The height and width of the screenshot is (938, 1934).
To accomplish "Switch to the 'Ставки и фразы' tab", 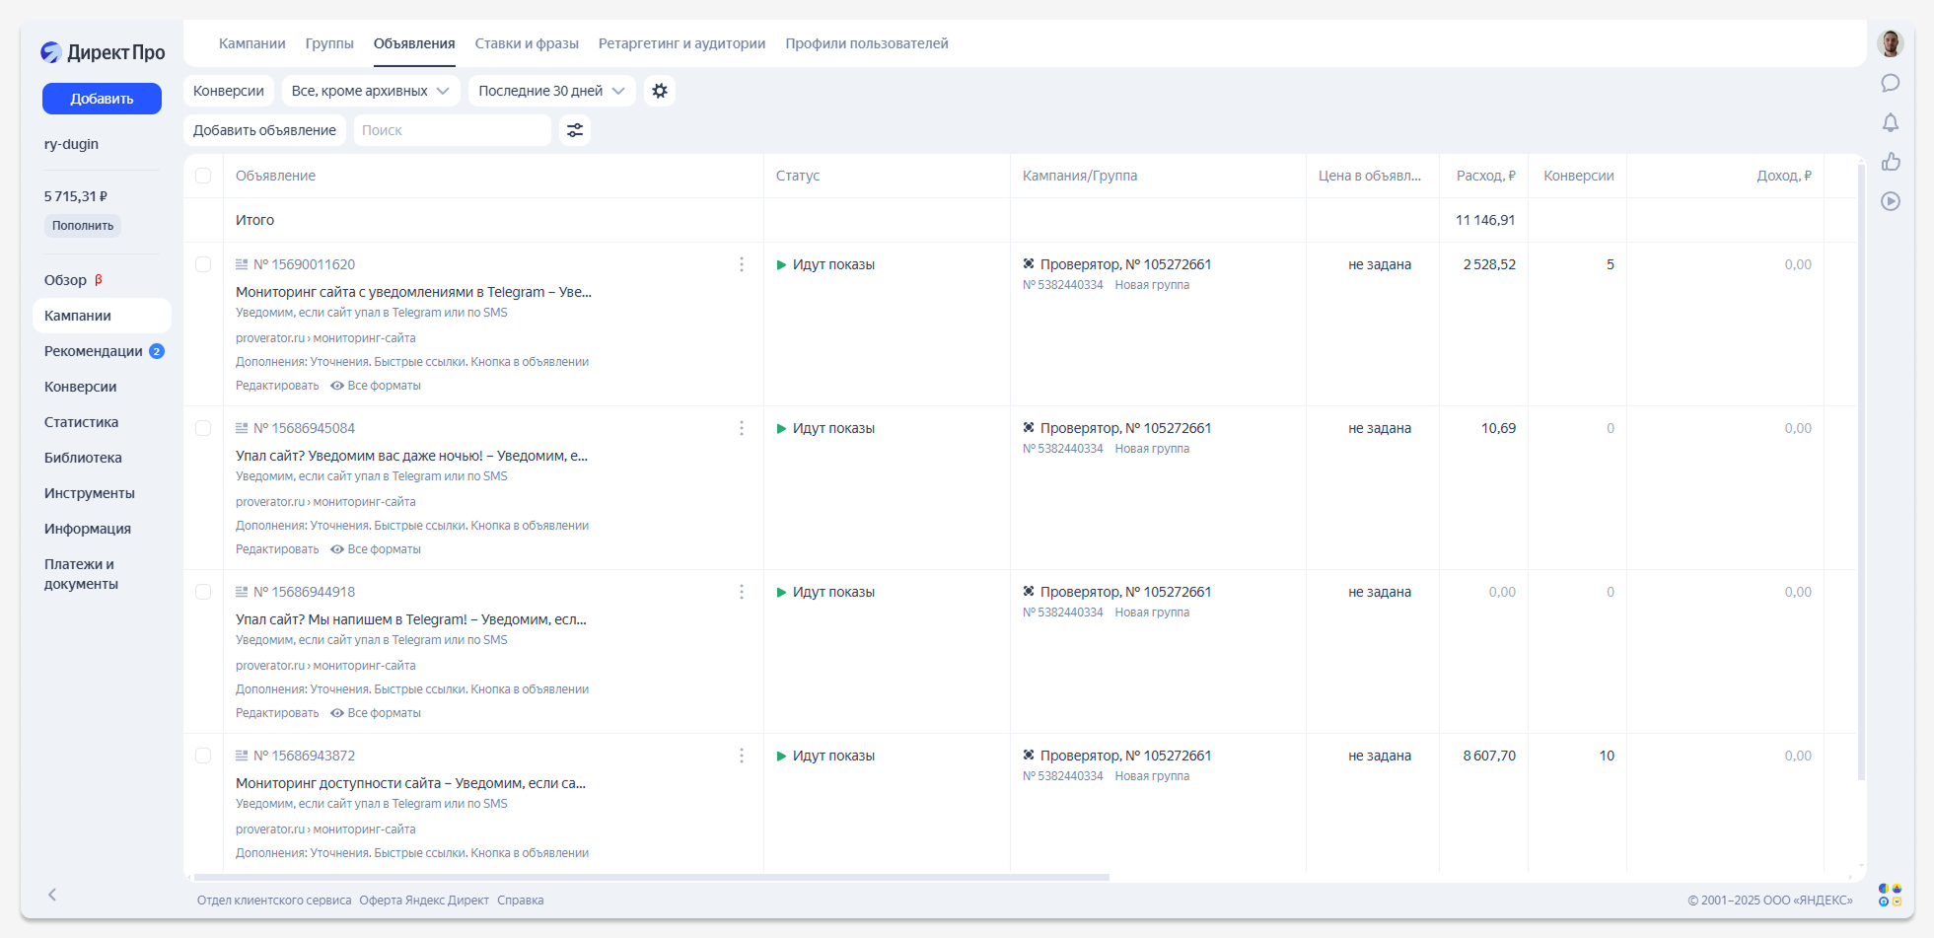I will 527,43.
